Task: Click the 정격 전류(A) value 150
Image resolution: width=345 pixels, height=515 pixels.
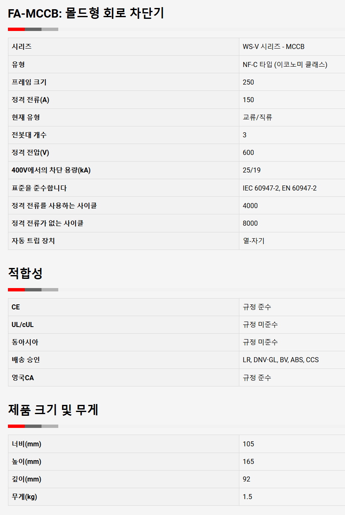Action: [x=248, y=100]
